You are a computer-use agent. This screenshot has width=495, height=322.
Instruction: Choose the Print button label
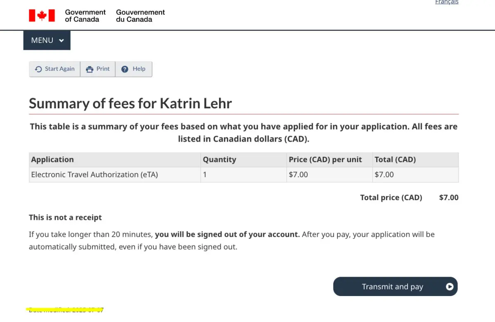(103, 69)
